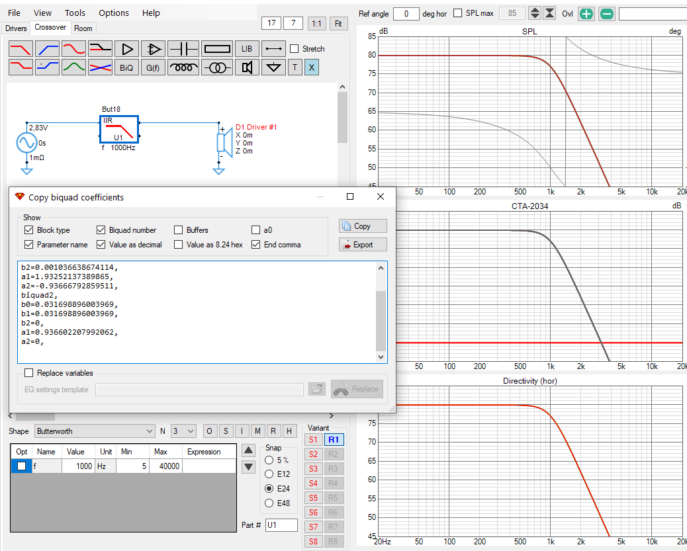Move parameter down with triangle button

pos(248,467)
